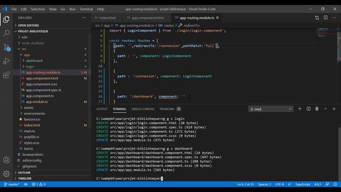Expand the OUTLINE section
This screenshot has width=341, height=192.
click(x=24, y=173)
